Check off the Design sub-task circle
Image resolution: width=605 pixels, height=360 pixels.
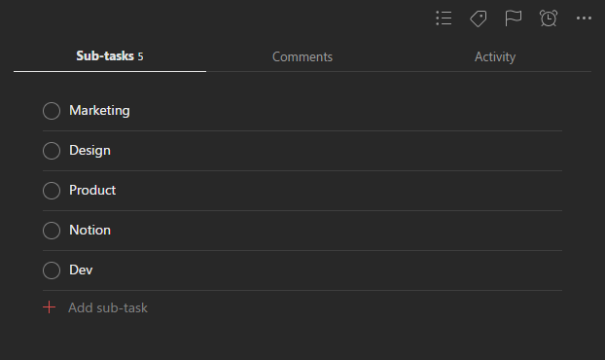pyautogui.click(x=52, y=151)
